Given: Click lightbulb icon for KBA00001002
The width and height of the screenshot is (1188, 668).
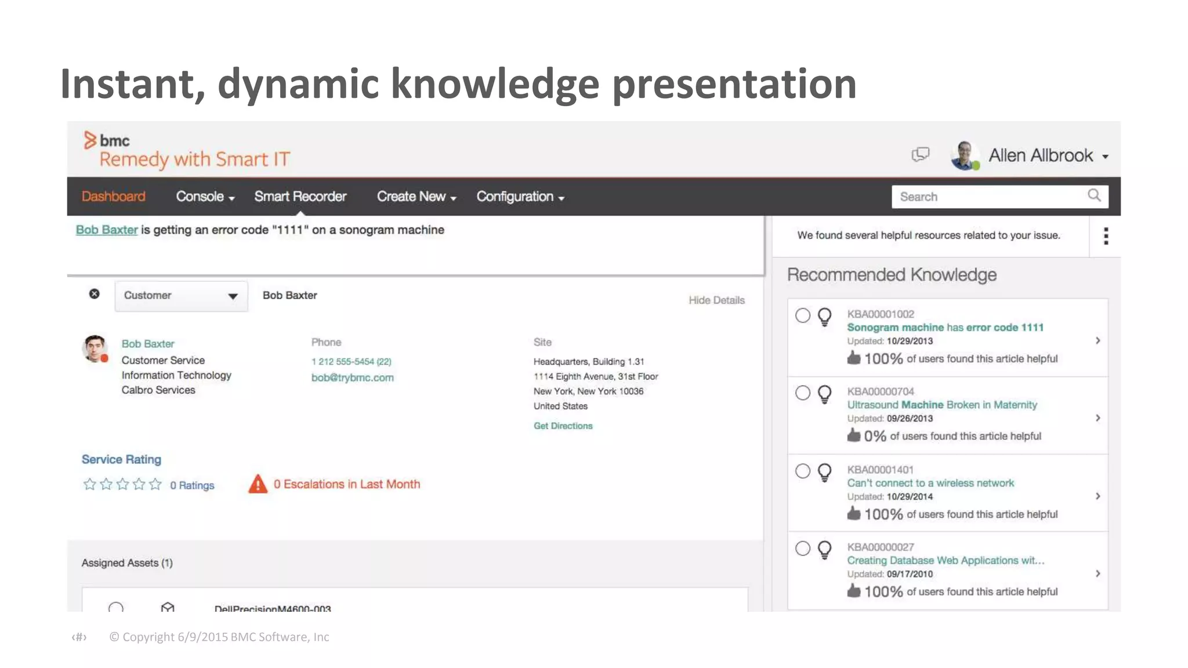Looking at the screenshot, I should 825,317.
